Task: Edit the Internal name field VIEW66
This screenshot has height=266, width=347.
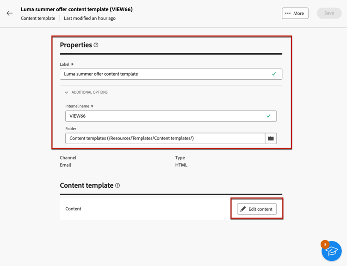Action: pos(171,116)
